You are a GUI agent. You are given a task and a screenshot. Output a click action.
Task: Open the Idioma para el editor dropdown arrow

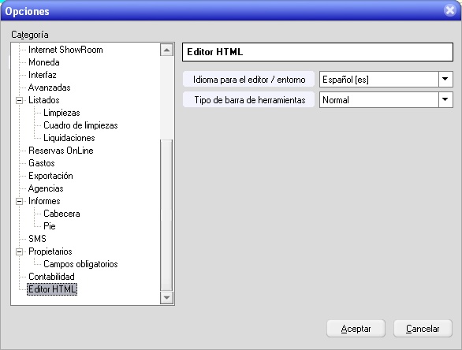point(445,80)
